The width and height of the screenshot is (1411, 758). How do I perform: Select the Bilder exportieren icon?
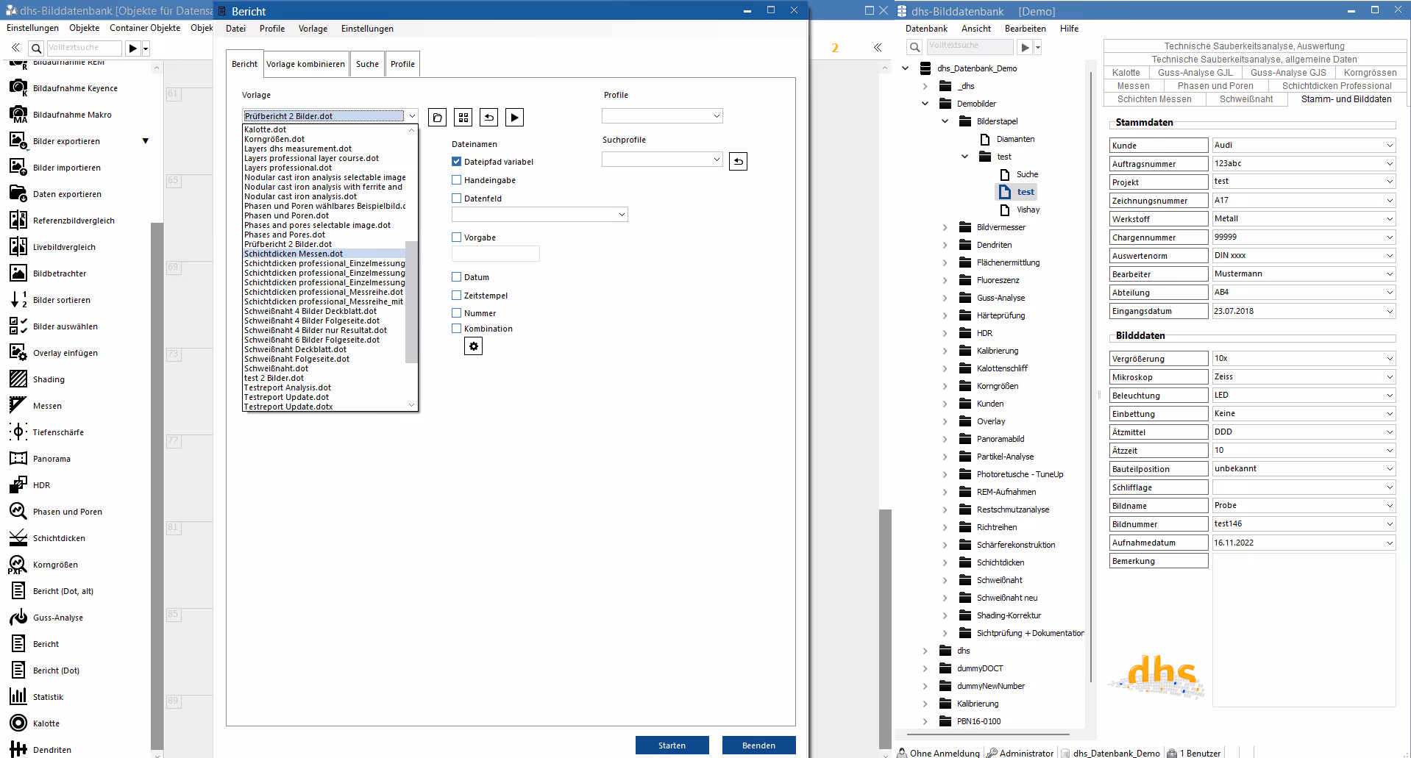pos(18,140)
